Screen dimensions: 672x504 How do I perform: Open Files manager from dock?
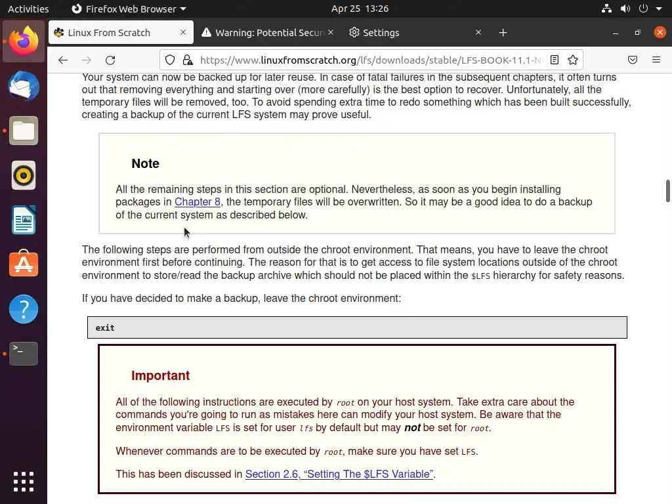click(x=24, y=131)
